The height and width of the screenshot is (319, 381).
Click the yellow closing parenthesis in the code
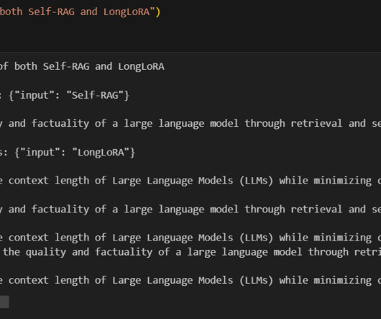158,12
